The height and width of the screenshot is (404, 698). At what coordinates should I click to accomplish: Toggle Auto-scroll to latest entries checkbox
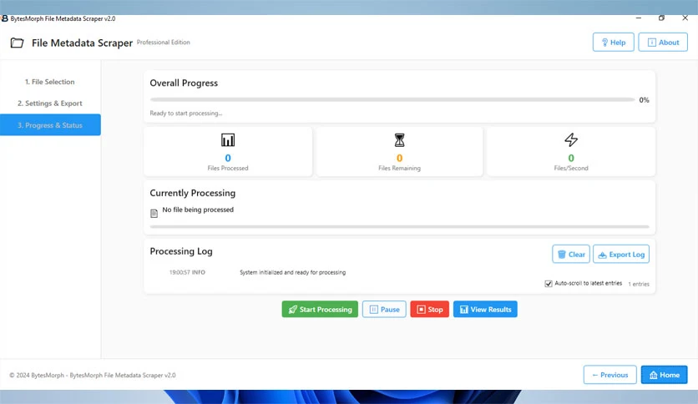pyautogui.click(x=549, y=284)
